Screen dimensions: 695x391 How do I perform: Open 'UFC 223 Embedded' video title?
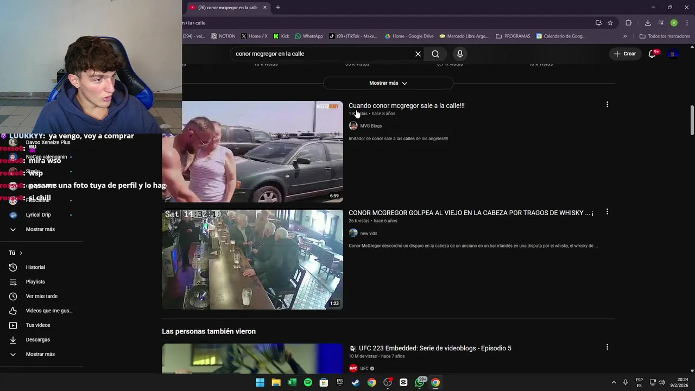click(435, 348)
